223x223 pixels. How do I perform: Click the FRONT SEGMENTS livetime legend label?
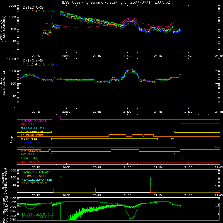click(38, 214)
